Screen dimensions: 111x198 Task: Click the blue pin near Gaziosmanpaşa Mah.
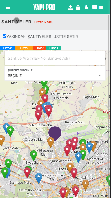click(x=39, y=178)
